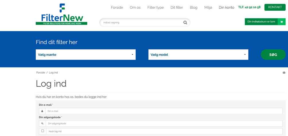Click into the 'Din adgangskode' password field
Screen dimensions: 288x136
(x=164, y=123)
